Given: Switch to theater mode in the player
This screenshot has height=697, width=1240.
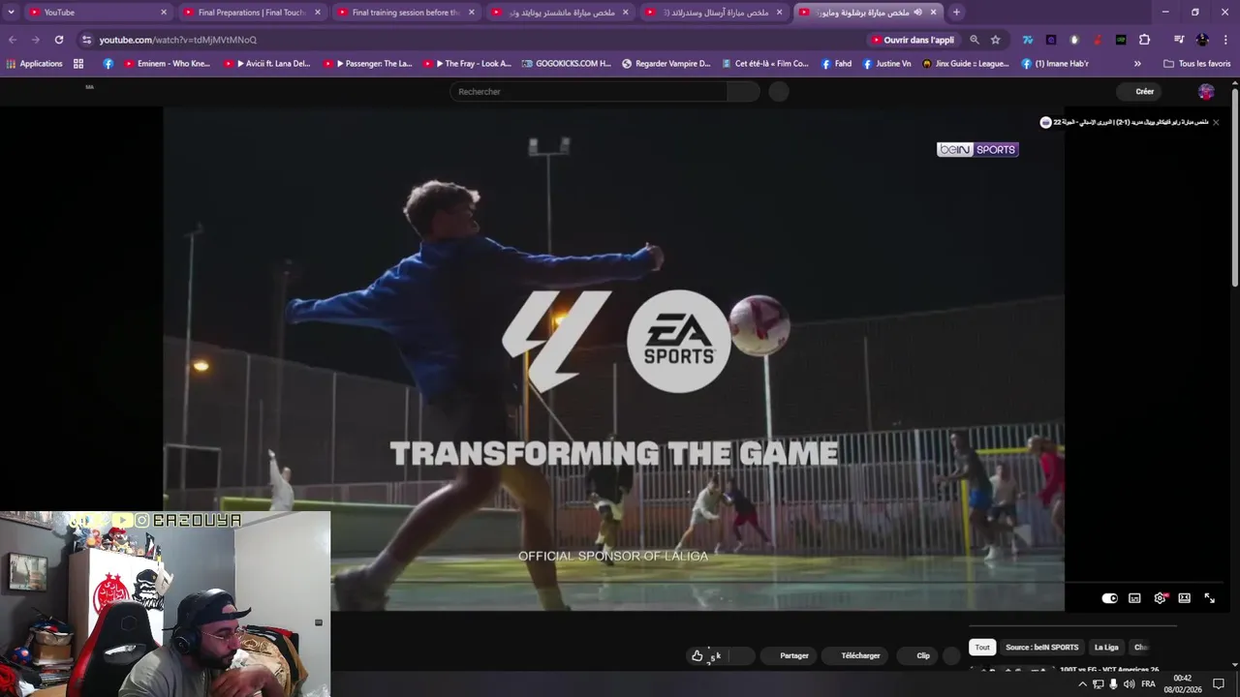Looking at the screenshot, I should point(1184,598).
